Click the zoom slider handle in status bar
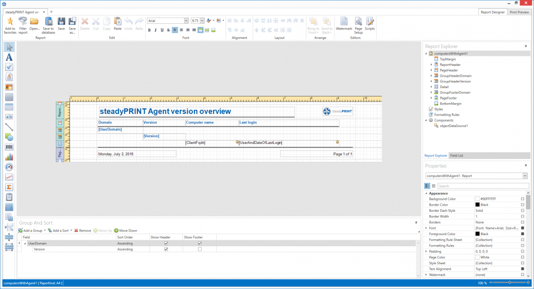Screen dimensions: 534x289 510,283
